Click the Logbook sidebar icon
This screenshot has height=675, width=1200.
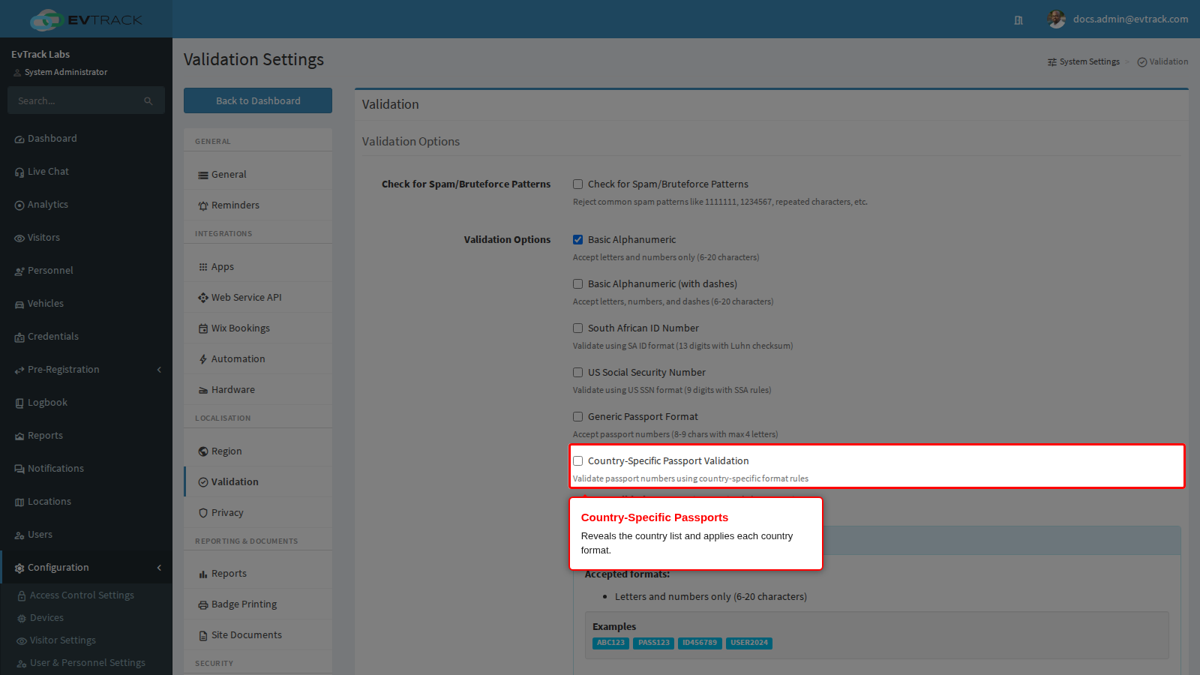[19, 403]
